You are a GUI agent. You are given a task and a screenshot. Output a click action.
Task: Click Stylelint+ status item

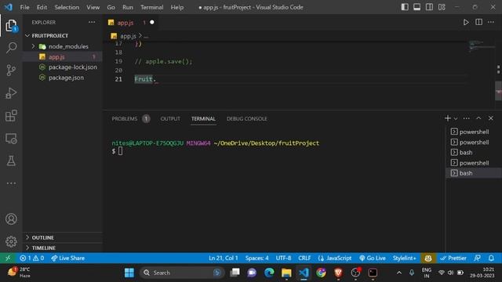[405, 258]
